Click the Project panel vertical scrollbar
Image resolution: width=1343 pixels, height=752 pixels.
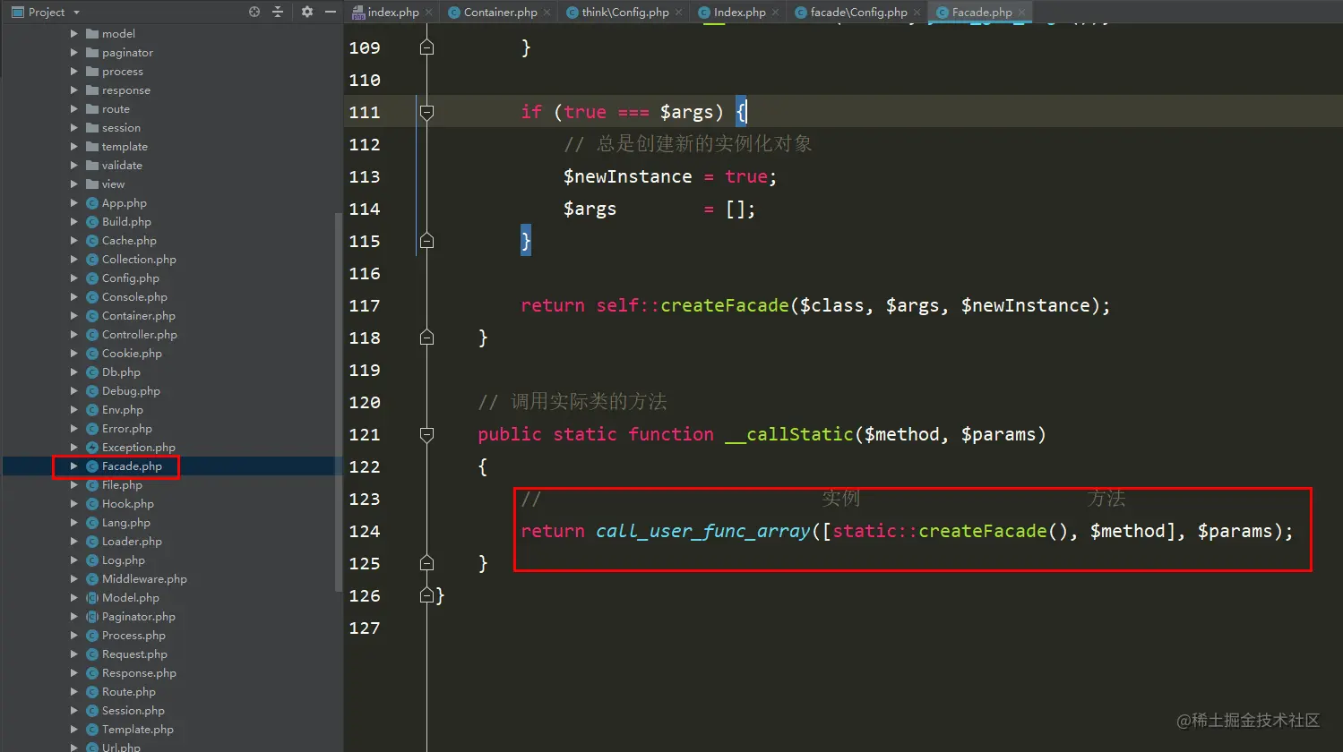[x=338, y=401]
